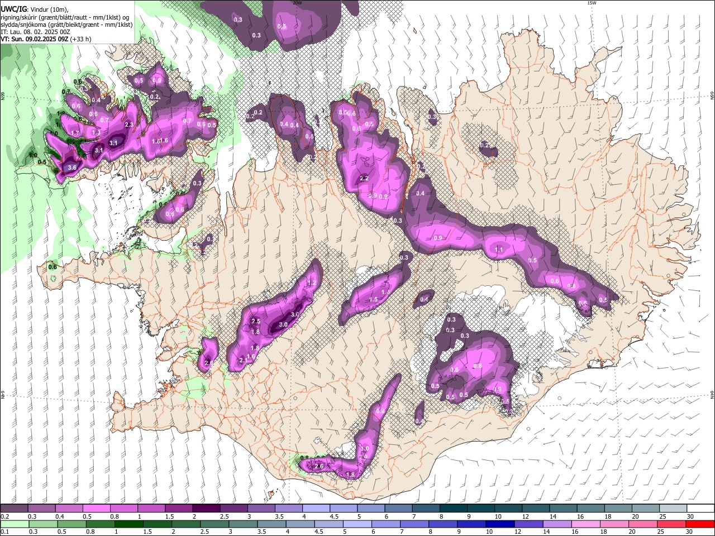Click the '2.3' precipitation value on the map

129,125
